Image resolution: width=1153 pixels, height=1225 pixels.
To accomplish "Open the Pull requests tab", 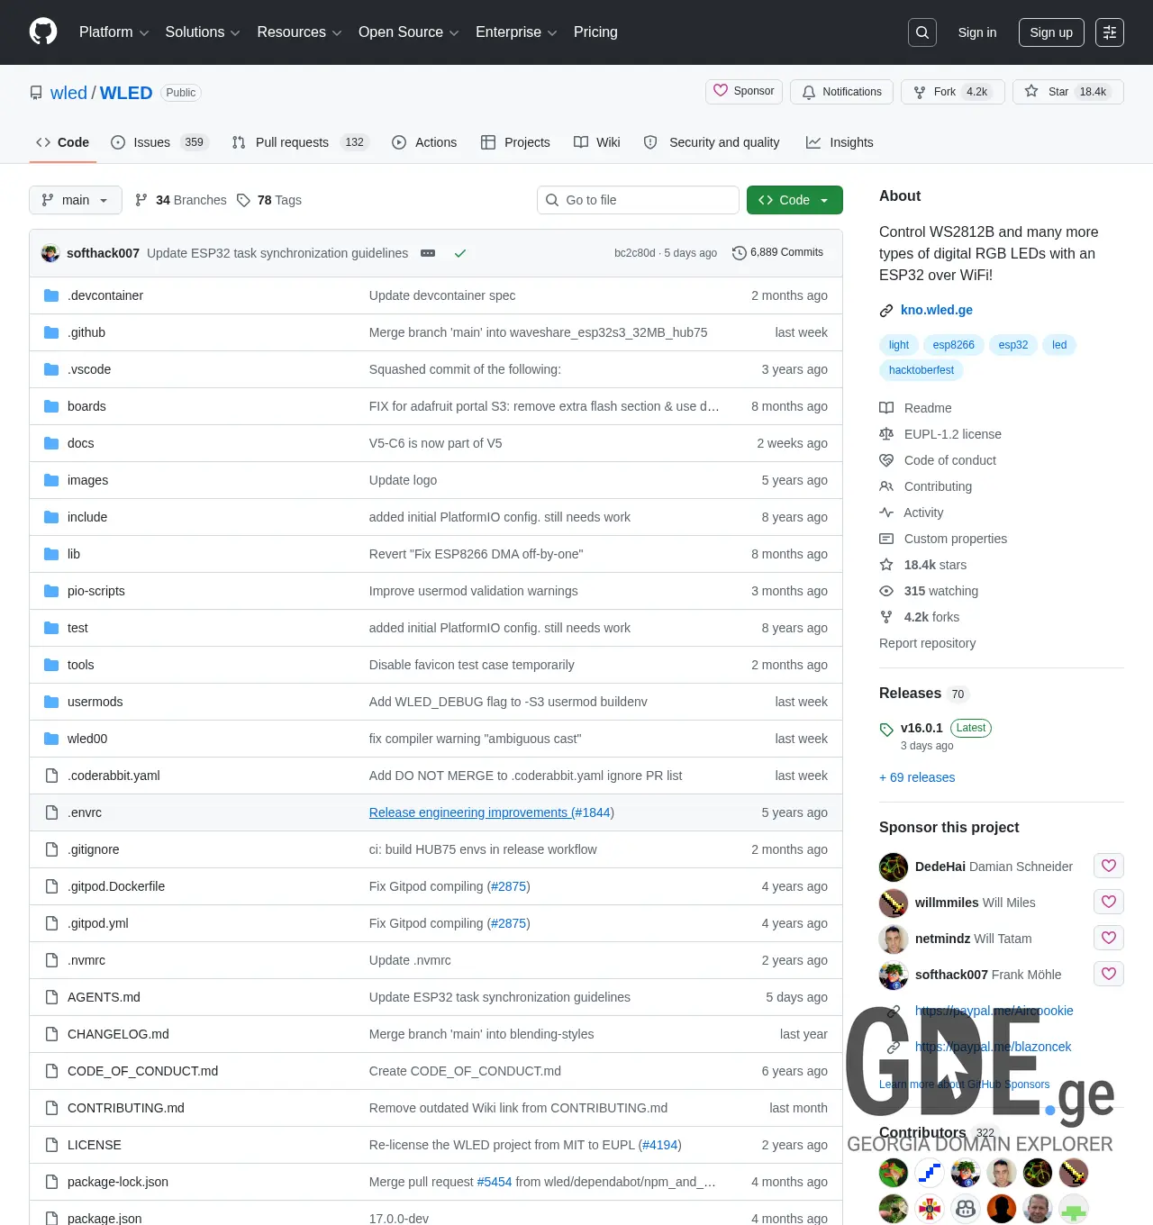I will click(x=300, y=142).
